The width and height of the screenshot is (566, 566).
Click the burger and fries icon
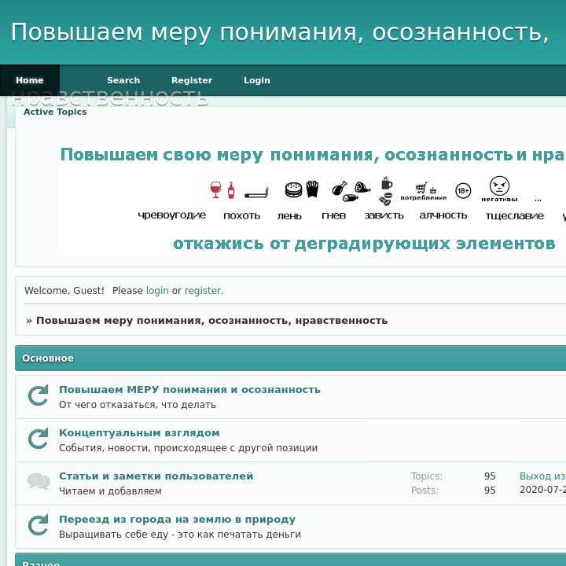pyautogui.click(x=302, y=189)
